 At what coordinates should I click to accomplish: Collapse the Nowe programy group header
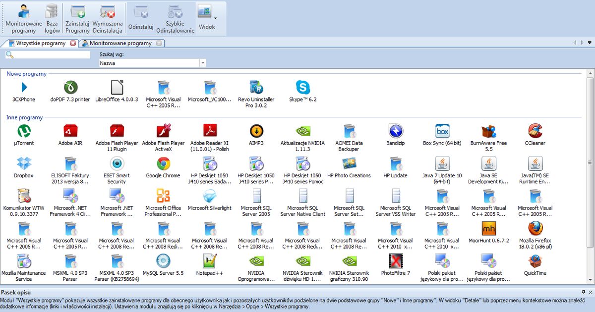point(26,74)
